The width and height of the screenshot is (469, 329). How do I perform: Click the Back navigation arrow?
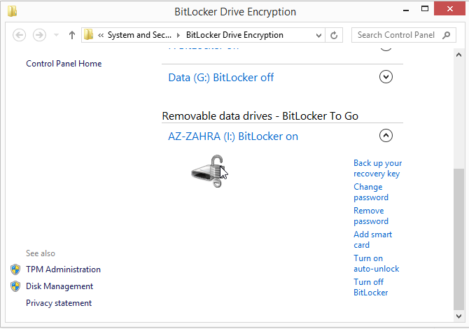pos(20,35)
